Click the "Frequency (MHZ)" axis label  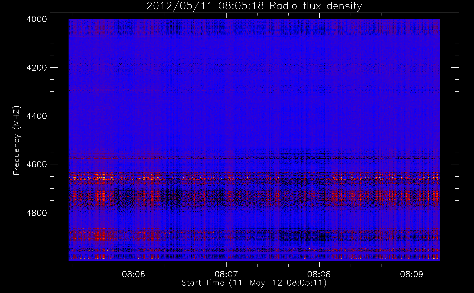(17, 141)
